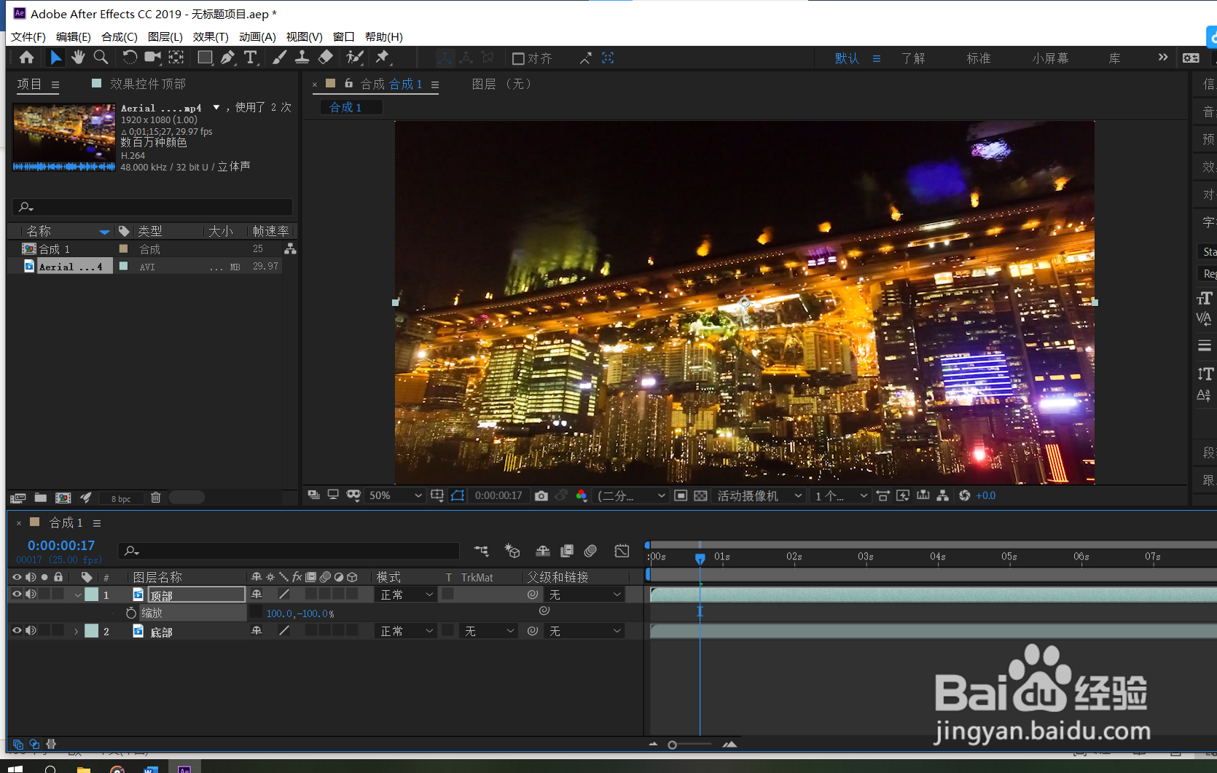Switch to the 效果控件 顶部 tab

click(x=147, y=84)
